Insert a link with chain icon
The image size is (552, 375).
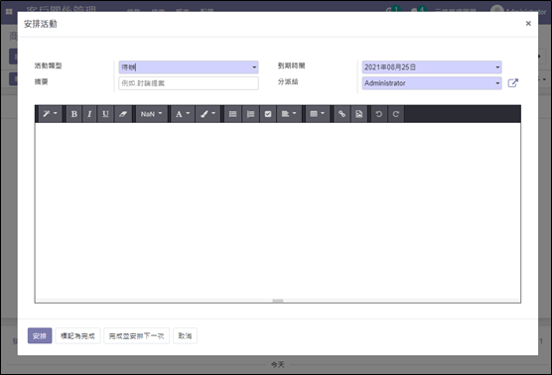point(342,114)
